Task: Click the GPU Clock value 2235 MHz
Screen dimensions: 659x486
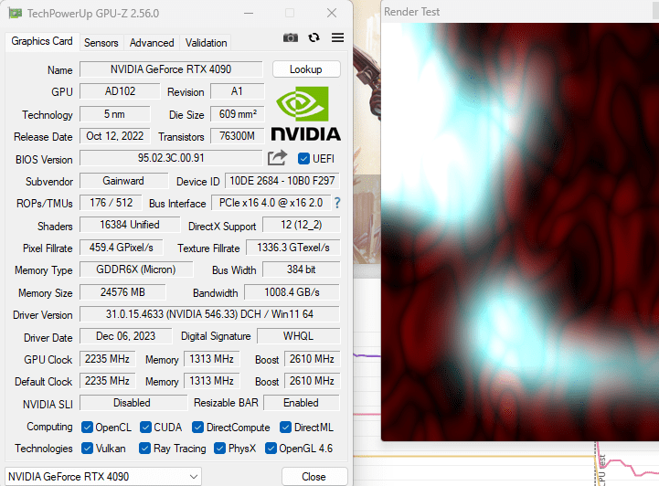Action: [x=107, y=359]
